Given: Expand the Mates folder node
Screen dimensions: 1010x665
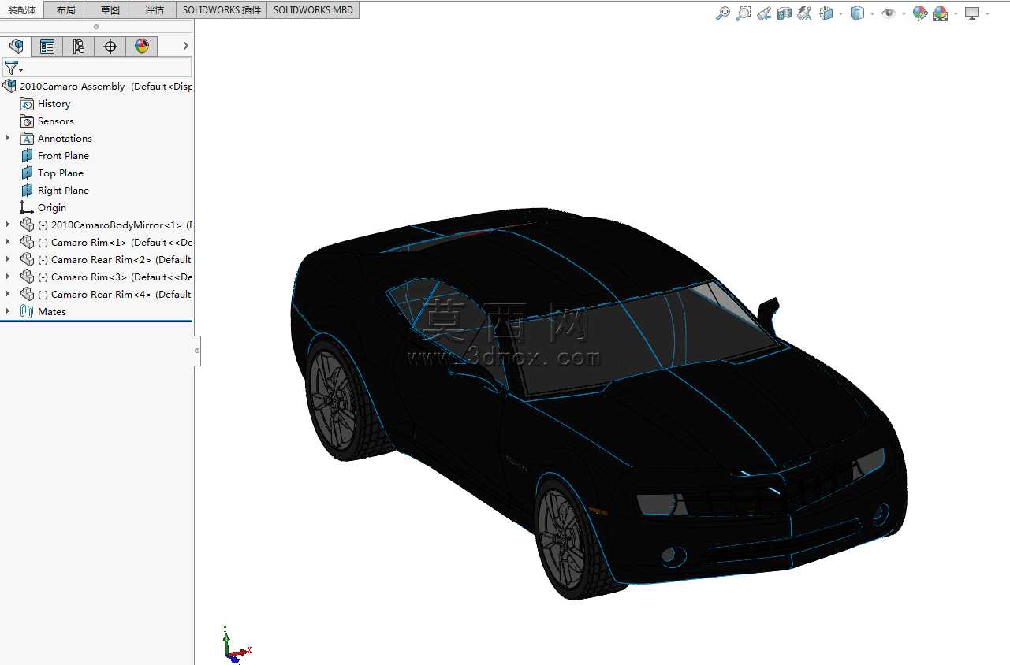Looking at the screenshot, I should [8, 312].
